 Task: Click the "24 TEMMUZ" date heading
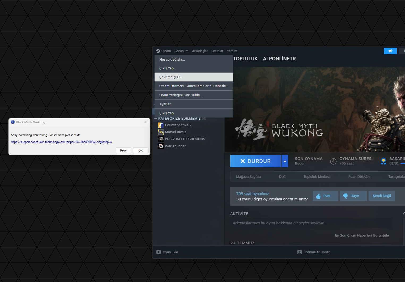242,243
